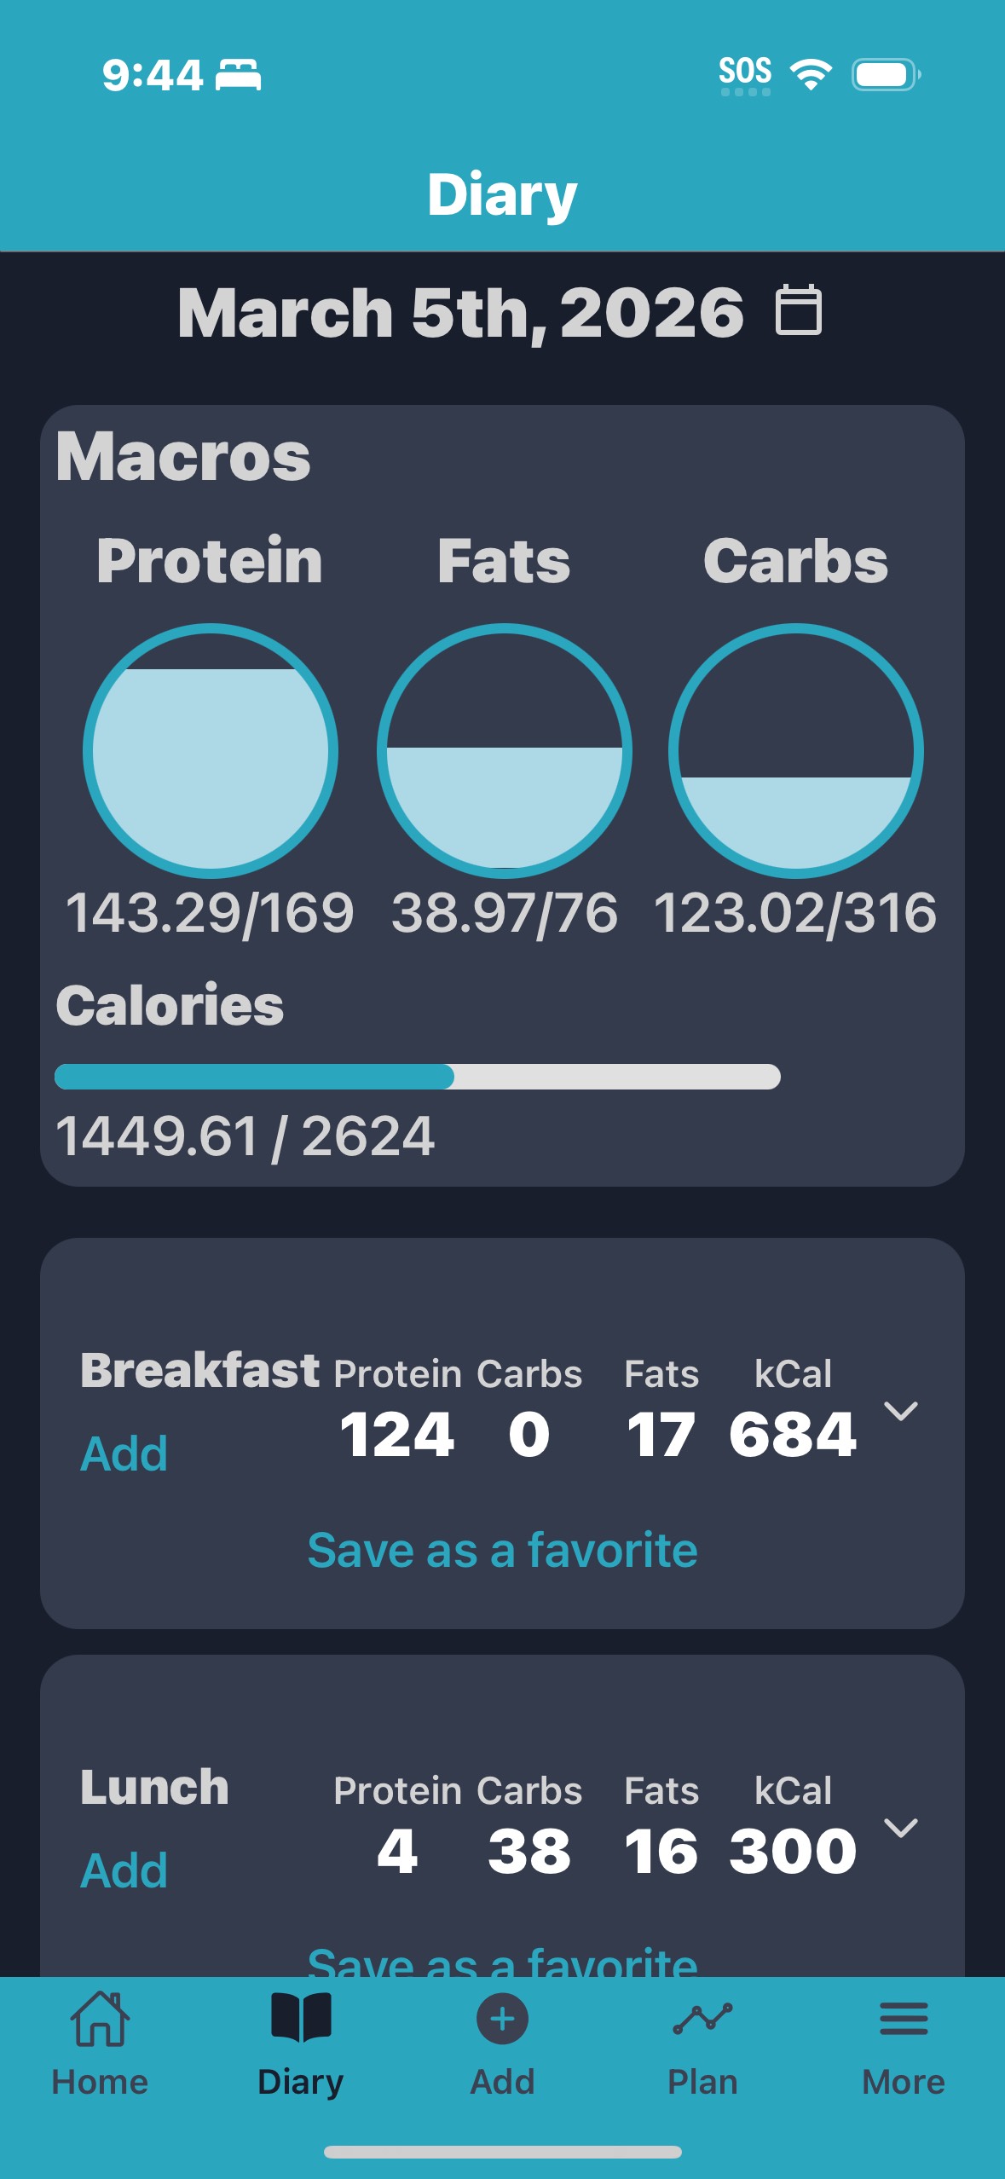Tap the Carbs macro circle gauge
The width and height of the screenshot is (1005, 2179).
[796, 751]
